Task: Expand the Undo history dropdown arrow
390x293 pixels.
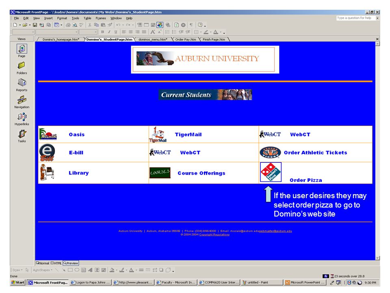Action: (x=123, y=25)
